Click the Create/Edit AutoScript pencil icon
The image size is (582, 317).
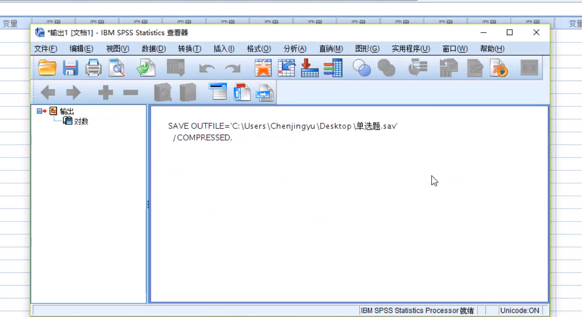[x=475, y=68]
